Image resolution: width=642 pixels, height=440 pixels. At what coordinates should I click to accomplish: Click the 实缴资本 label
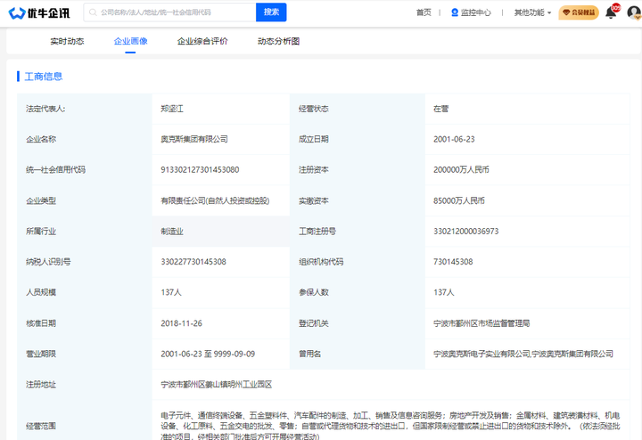(x=314, y=200)
